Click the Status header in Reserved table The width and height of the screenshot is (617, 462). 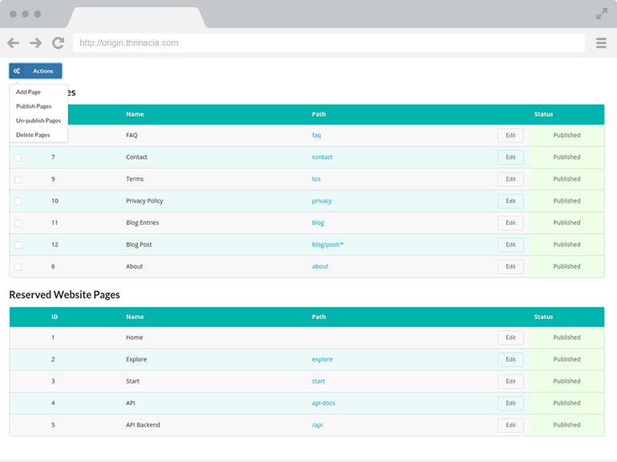pos(543,317)
